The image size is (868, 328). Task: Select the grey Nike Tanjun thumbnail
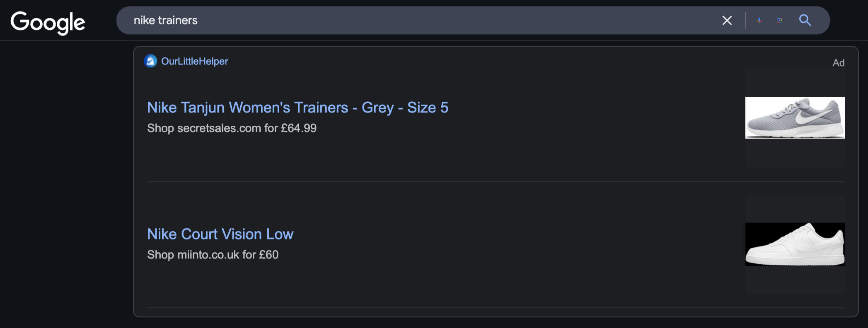[x=795, y=118]
